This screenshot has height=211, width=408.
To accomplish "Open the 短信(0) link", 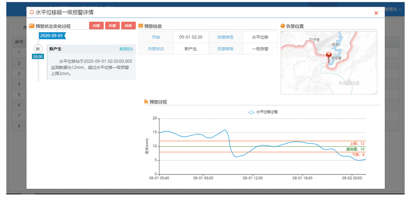I will click(x=126, y=49).
